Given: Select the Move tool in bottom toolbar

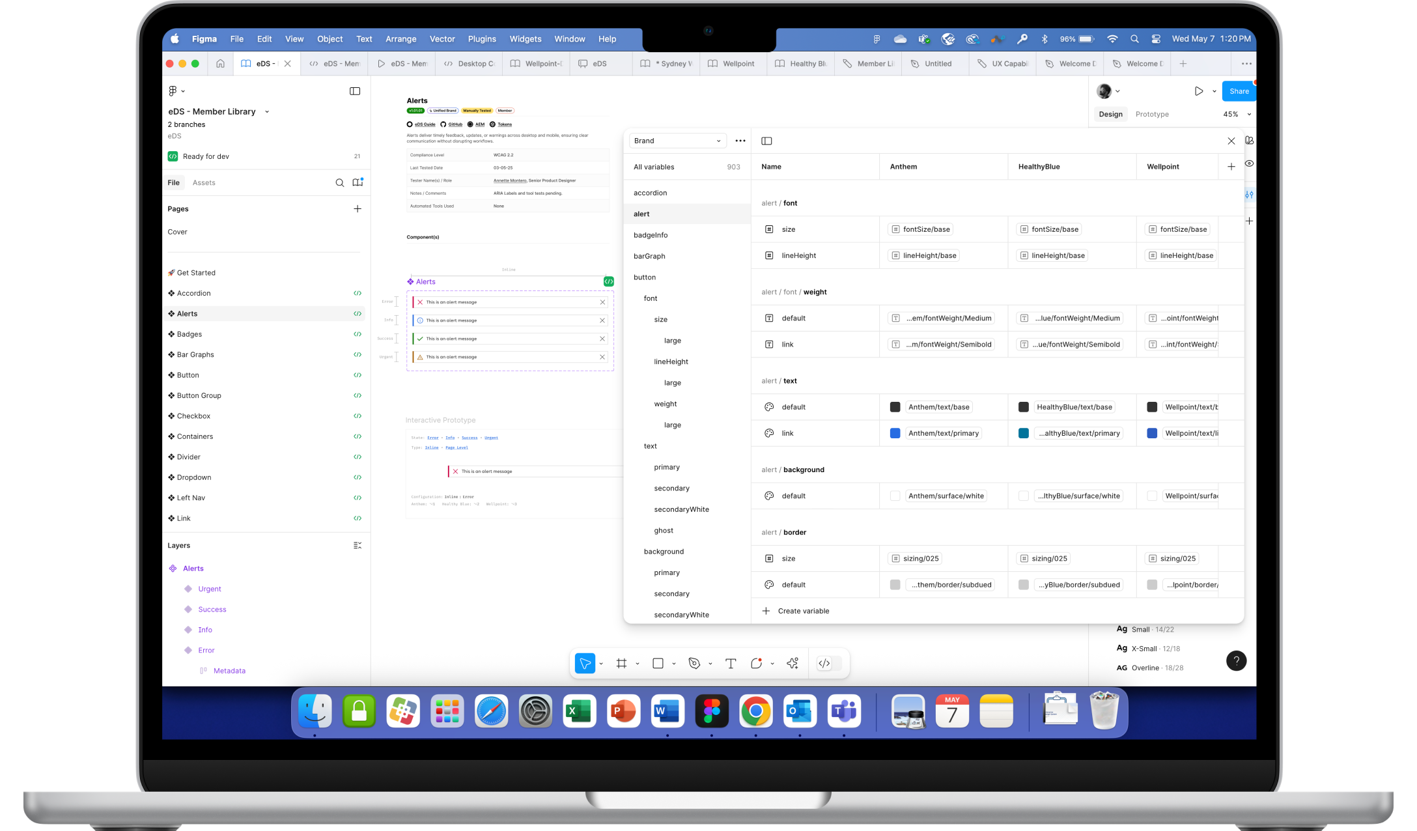Looking at the screenshot, I should tap(585, 664).
